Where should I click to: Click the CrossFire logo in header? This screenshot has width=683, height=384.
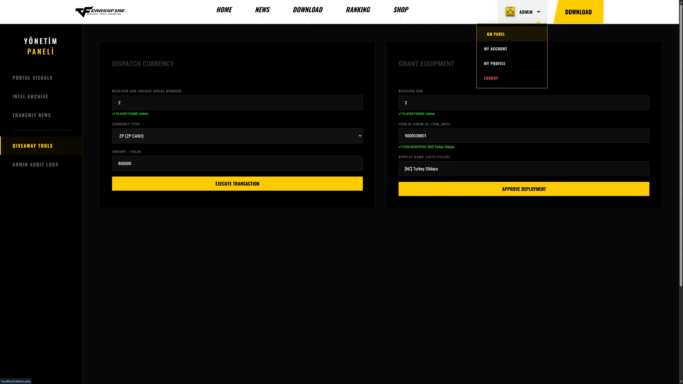(101, 11)
